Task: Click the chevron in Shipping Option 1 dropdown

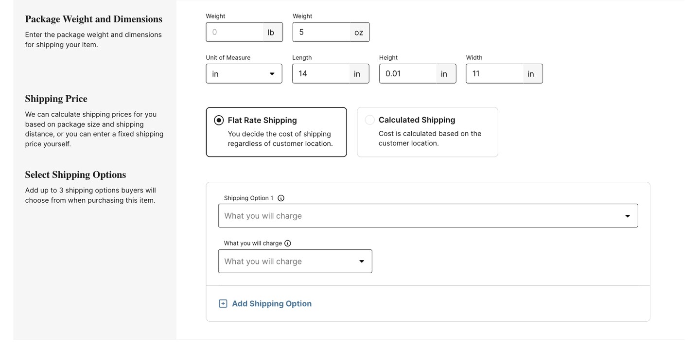Action: pos(627,215)
